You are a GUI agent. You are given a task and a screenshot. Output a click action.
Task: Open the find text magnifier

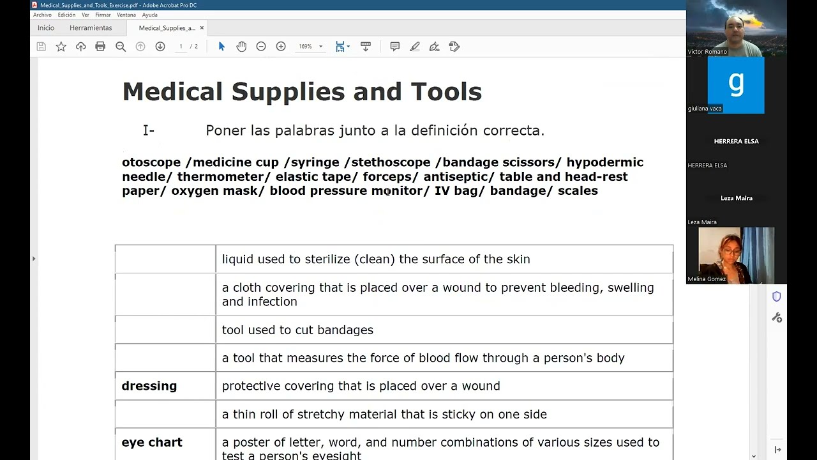click(x=120, y=47)
